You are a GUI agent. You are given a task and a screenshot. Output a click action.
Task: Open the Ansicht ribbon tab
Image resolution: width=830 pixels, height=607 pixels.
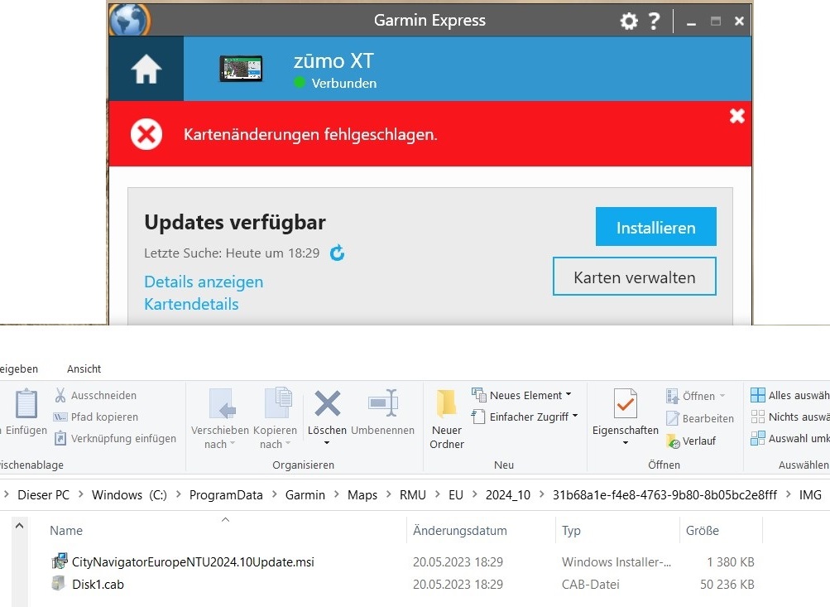pyautogui.click(x=84, y=369)
